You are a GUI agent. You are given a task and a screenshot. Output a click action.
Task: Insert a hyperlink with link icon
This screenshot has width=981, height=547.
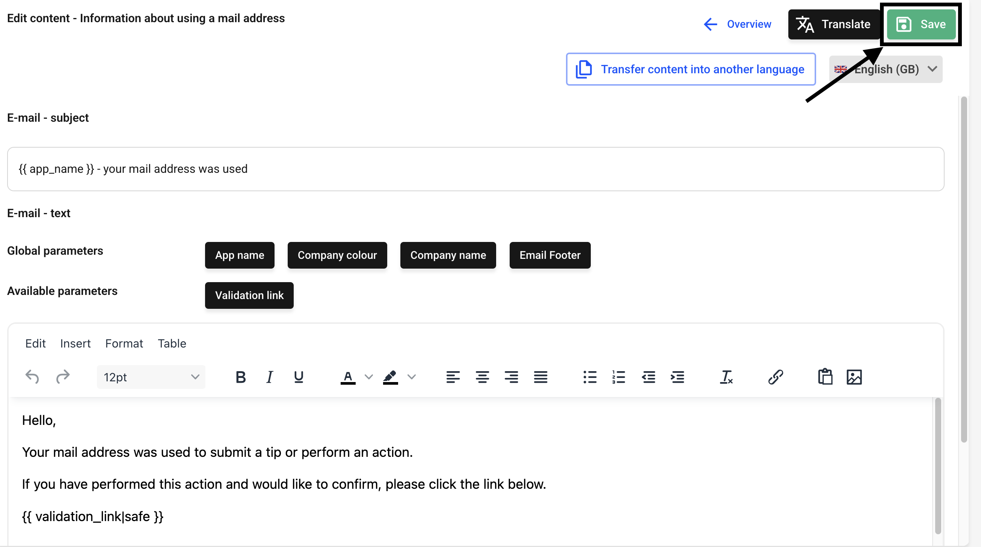(775, 377)
